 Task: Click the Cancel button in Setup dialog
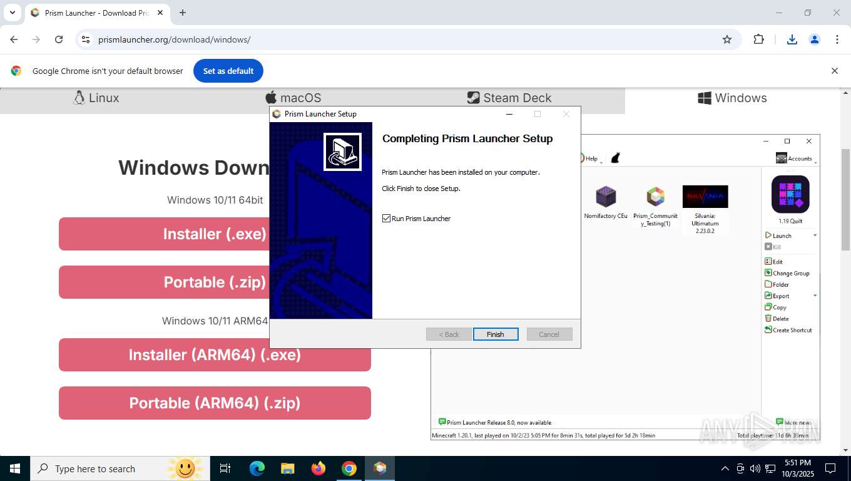tap(549, 334)
